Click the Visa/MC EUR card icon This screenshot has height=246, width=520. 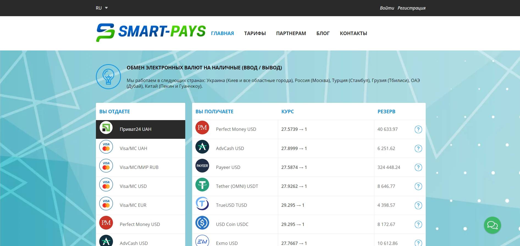coord(106,203)
